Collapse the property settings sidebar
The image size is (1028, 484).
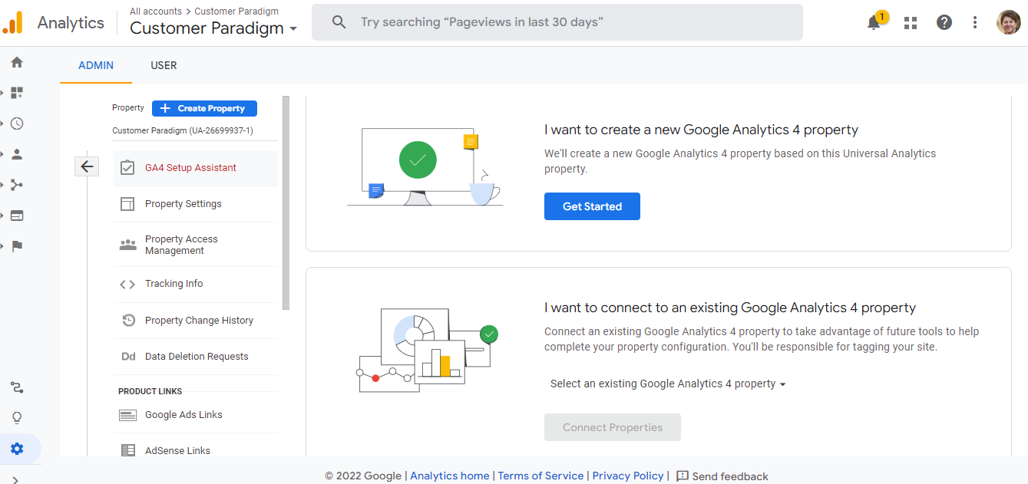[87, 166]
